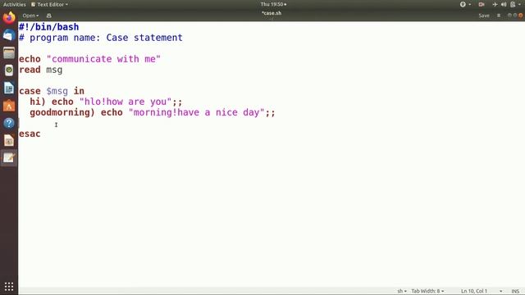Click the "communicate with me" string
Image resolution: width=525 pixels, height=295 pixels.
click(104, 59)
